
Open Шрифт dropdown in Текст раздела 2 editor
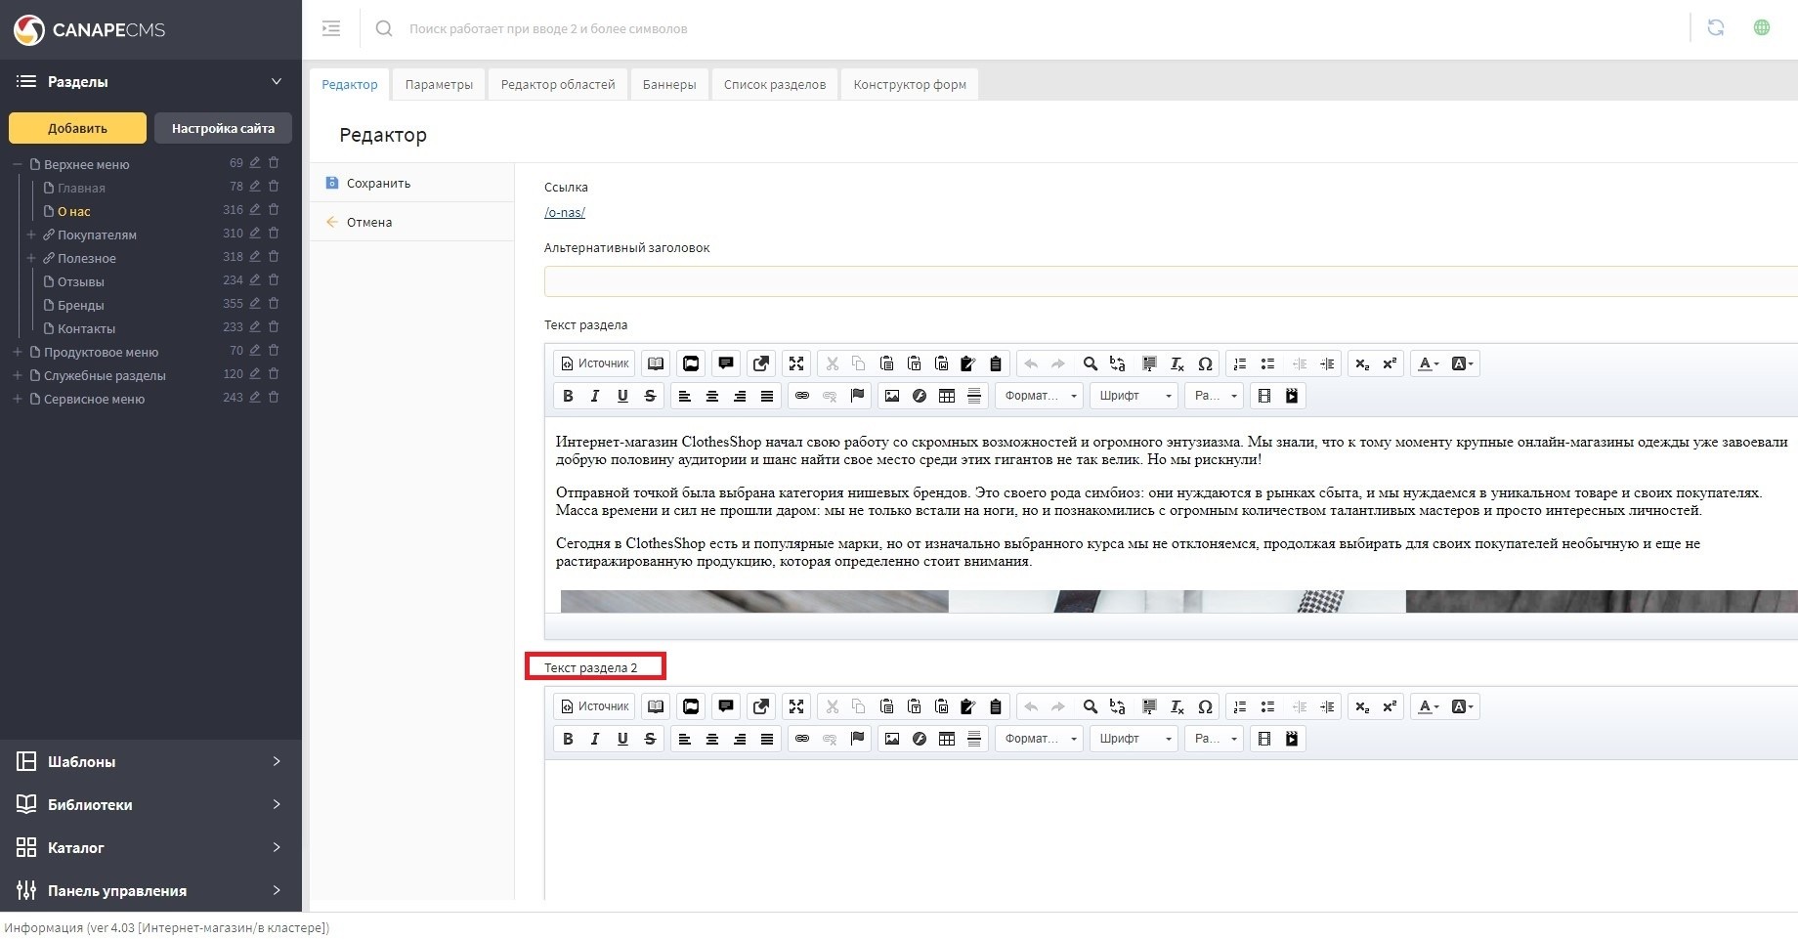pyautogui.click(x=1134, y=739)
